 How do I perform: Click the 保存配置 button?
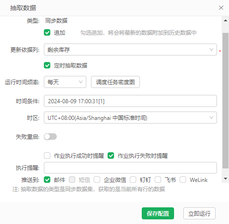coord(158,213)
